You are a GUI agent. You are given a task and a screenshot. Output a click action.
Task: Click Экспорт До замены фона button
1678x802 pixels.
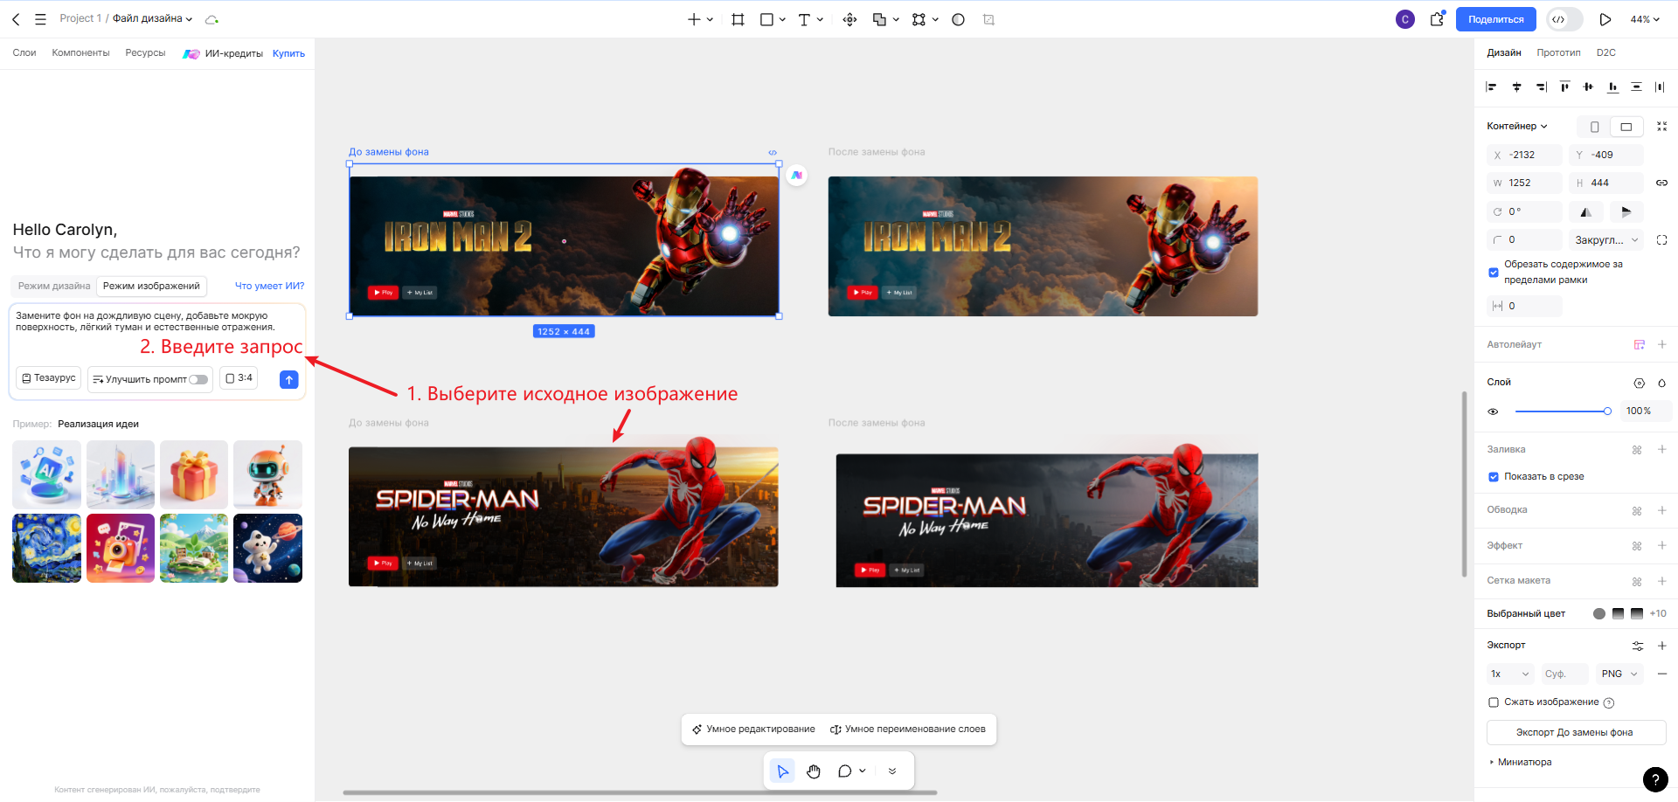(x=1575, y=732)
